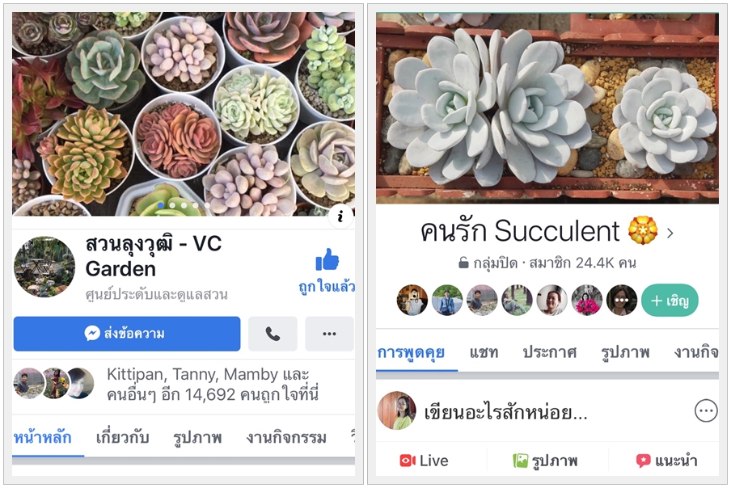Click the เขียนอะไรสักหน่อย post input
This screenshot has height=488, width=731.
pyautogui.click(x=506, y=412)
